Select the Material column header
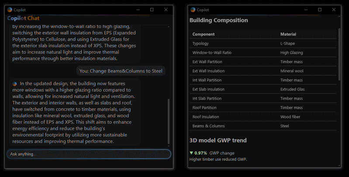Image resolution: width=349 pixels, height=177 pixels. click(x=288, y=34)
